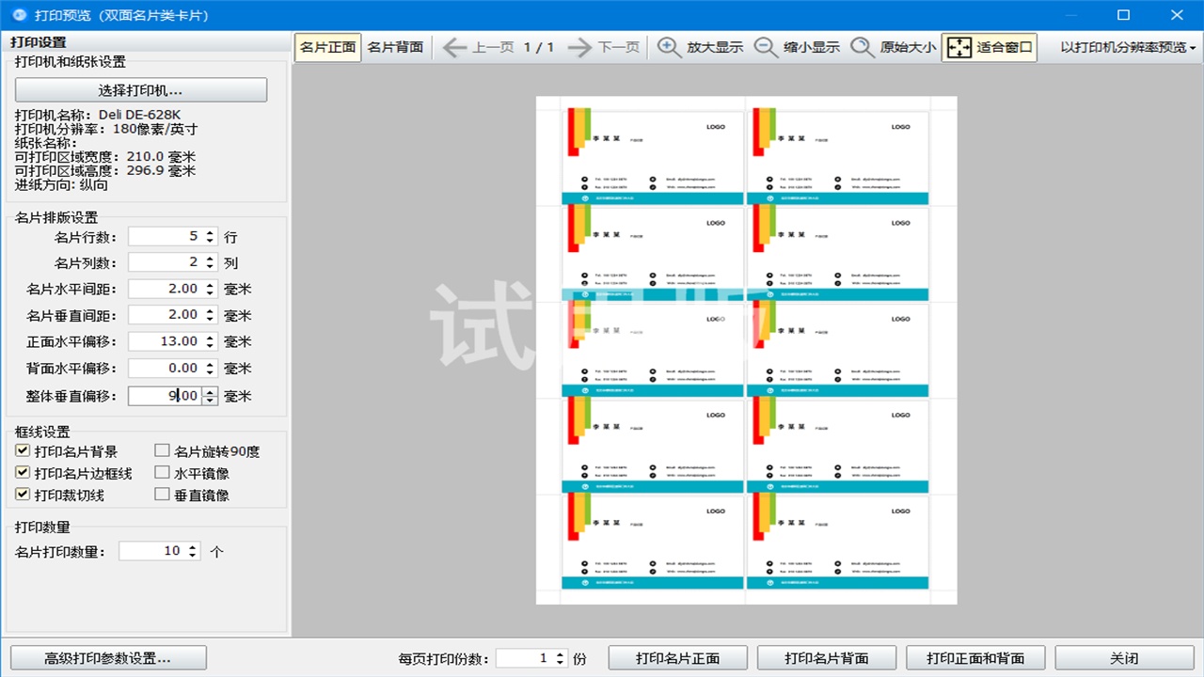
Task: Enable the 垂直镜像 vertical mirror option
Action: [x=161, y=495]
